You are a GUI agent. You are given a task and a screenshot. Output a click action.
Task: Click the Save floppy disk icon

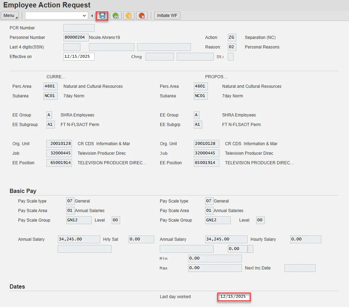click(102, 16)
